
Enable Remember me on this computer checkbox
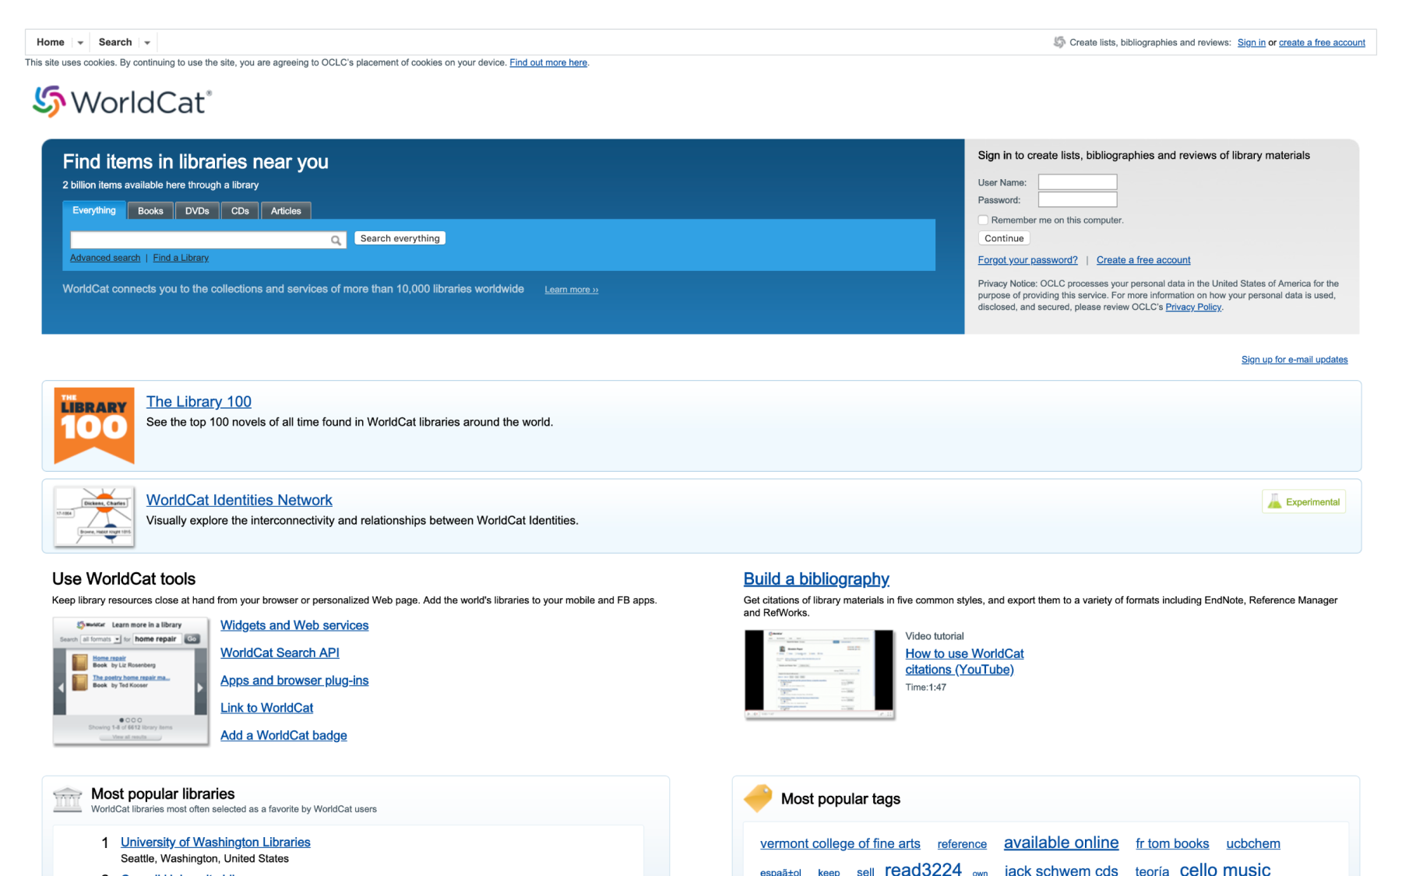[x=983, y=220]
